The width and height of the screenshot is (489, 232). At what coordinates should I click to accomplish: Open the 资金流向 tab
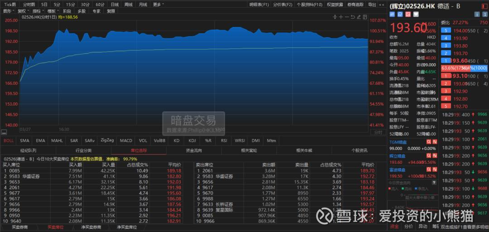(194, 150)
